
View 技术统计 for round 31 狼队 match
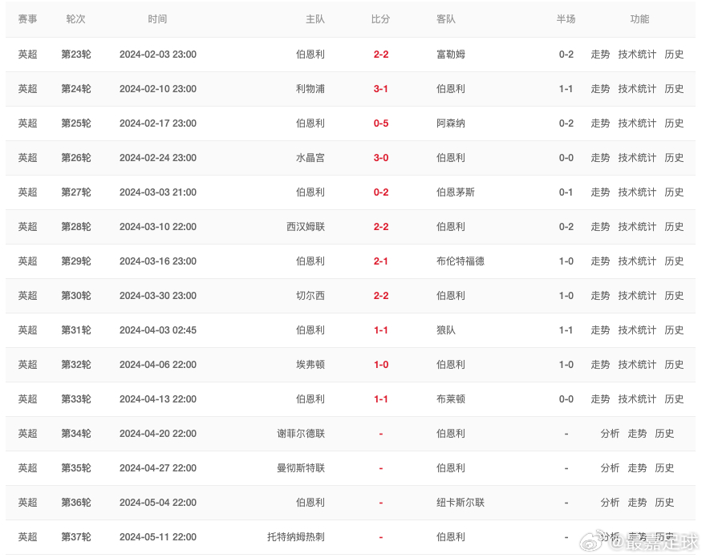[x=637, y=330]
